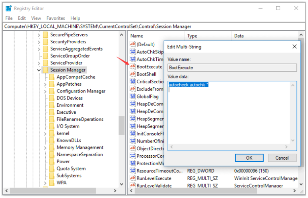
Task: Expand the Configuration Manager subkey
Action: click(x=45, y=92)
